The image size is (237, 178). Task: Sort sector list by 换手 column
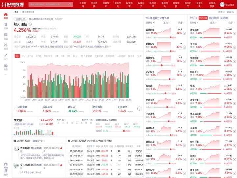[232, 23]
